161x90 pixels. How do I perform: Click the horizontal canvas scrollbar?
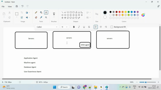click(77, 79)
